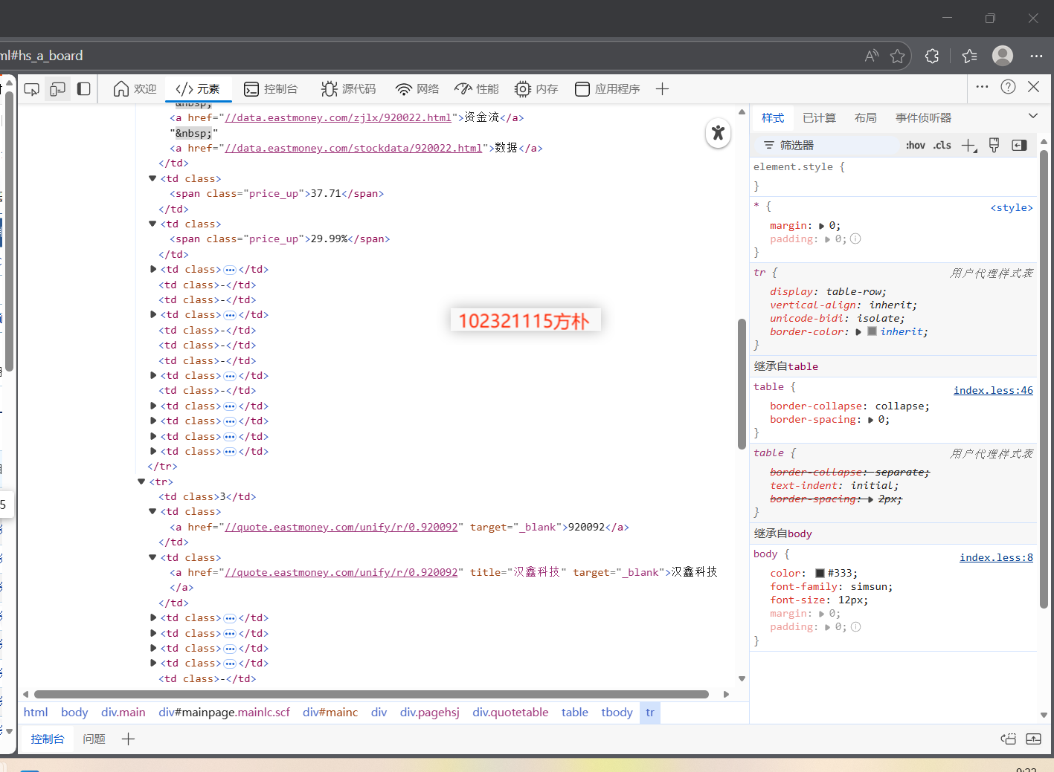Screen dimensions: 1054x772
Task: Open DevTools help question mark icon
Action: click(x=1008, y=87)
